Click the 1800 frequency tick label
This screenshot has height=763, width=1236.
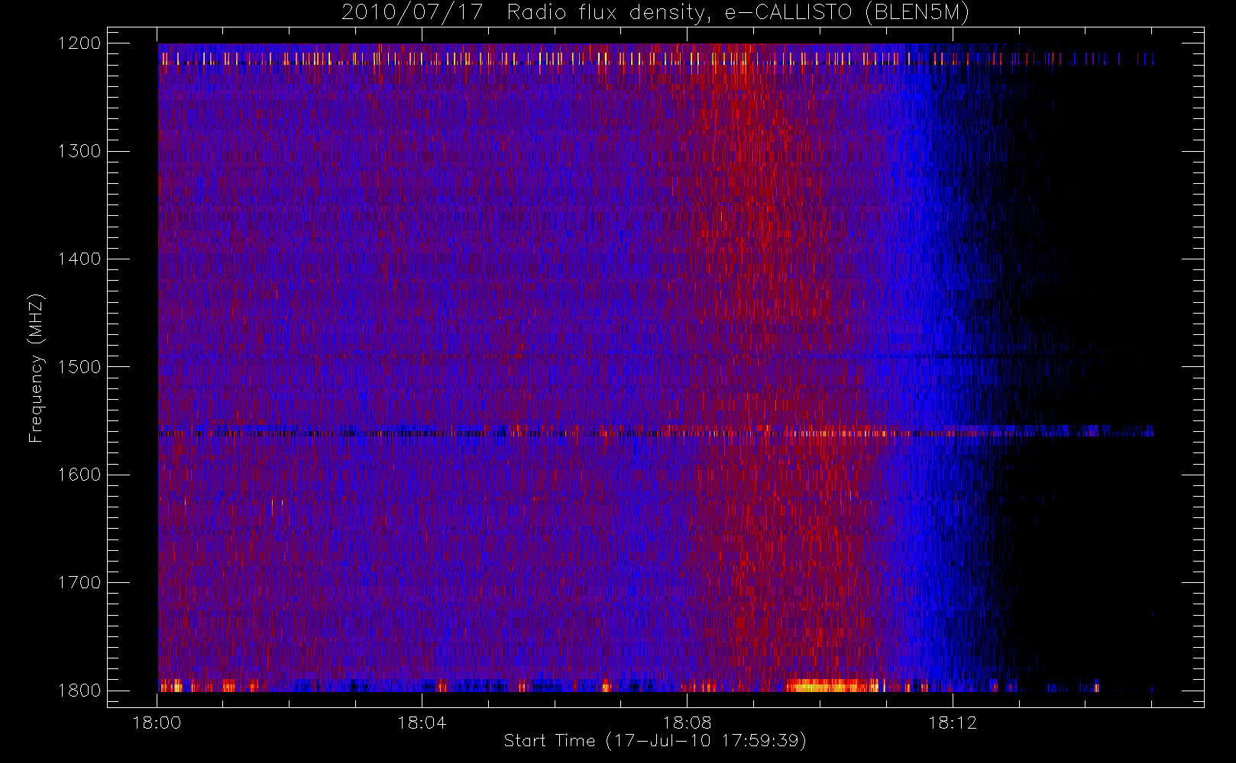[80, 691]
